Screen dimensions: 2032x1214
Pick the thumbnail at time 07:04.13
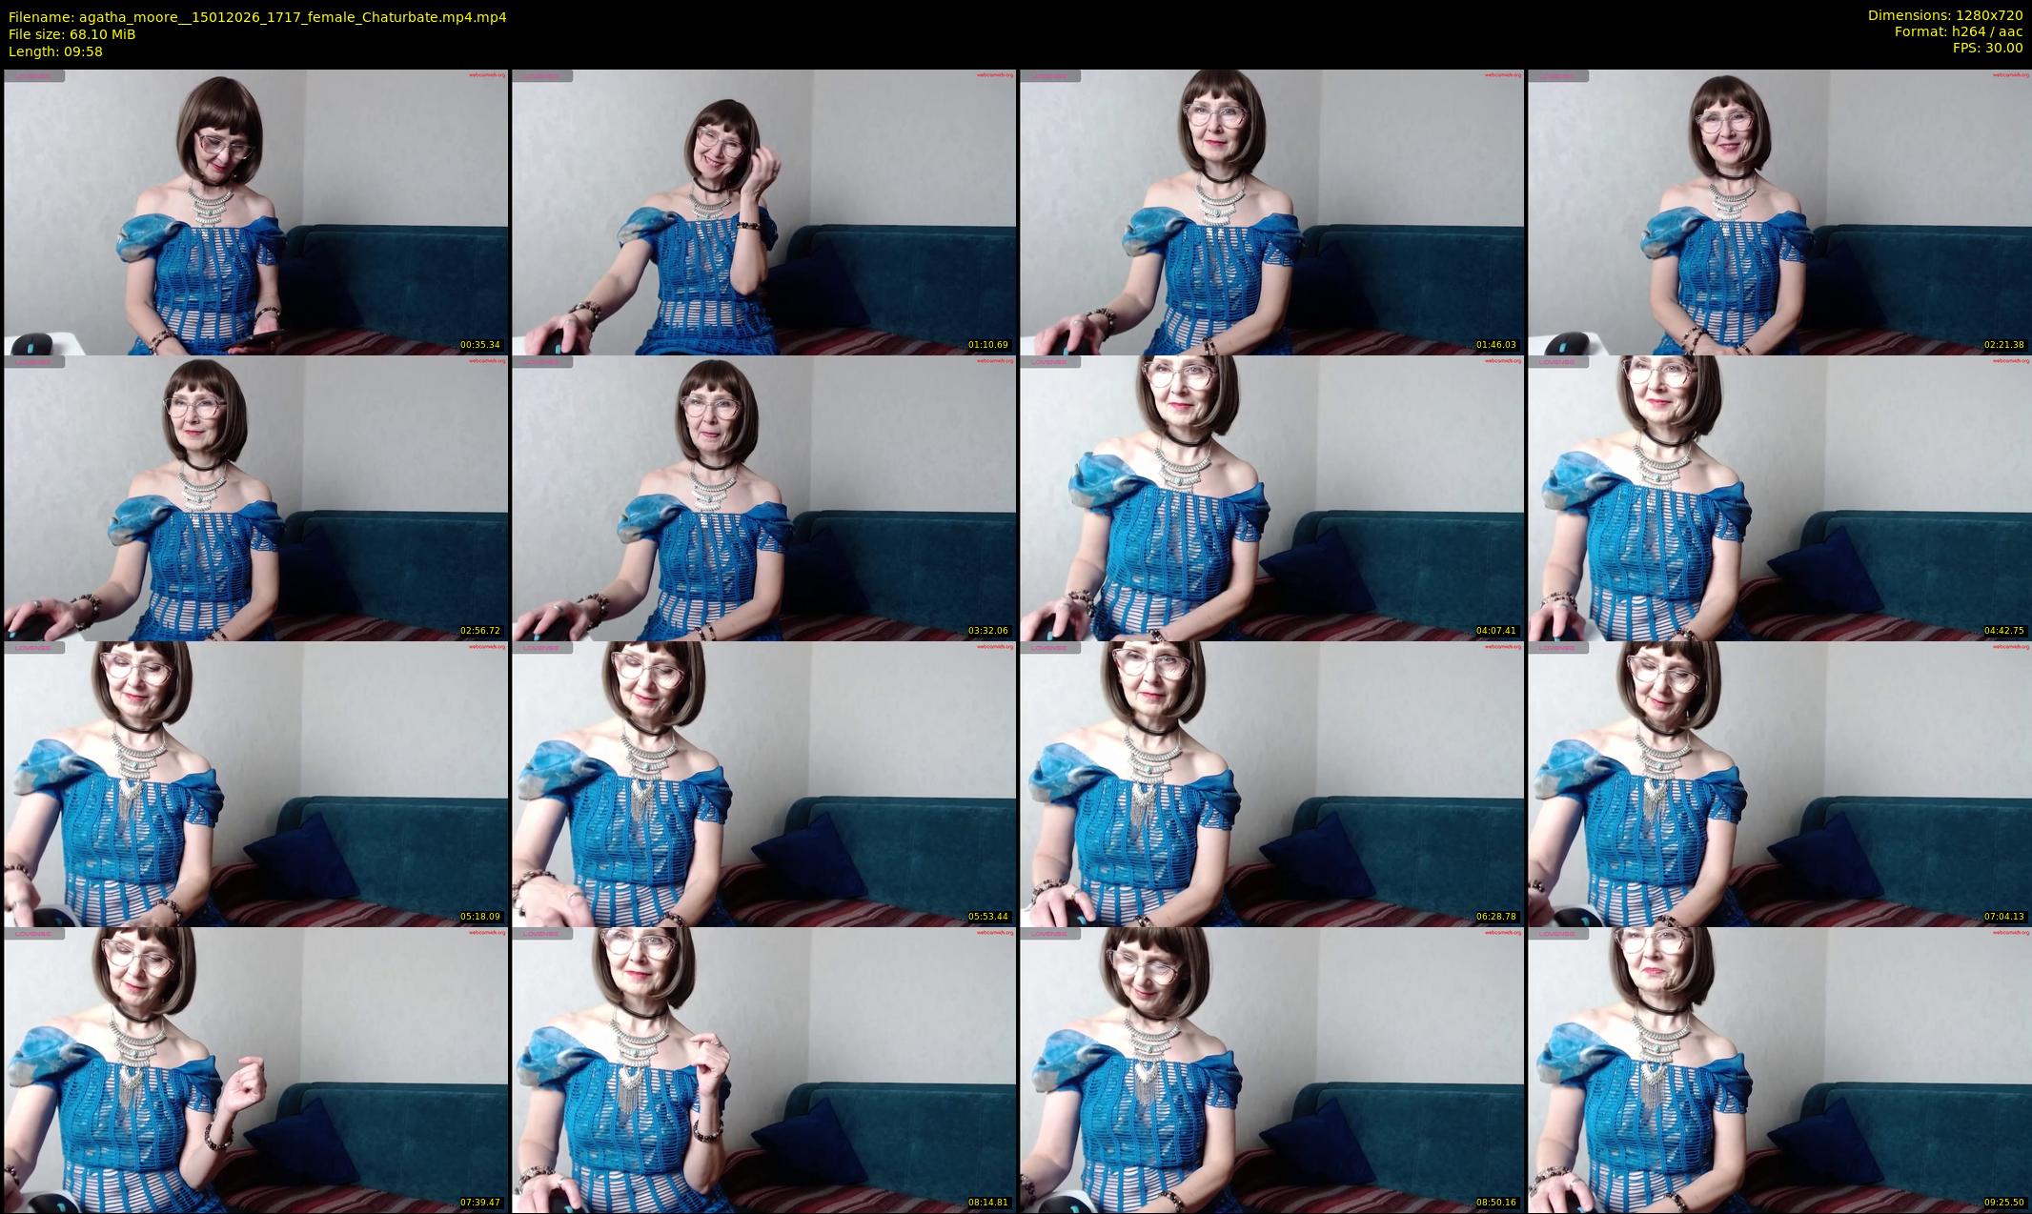(x=1779, y=783)
